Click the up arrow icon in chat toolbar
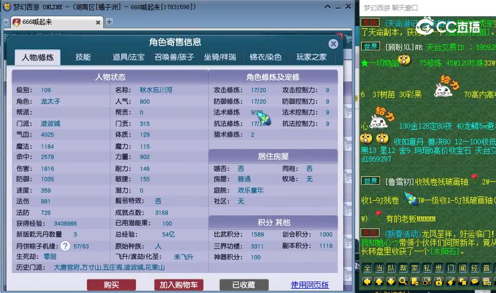 [379, 281]
